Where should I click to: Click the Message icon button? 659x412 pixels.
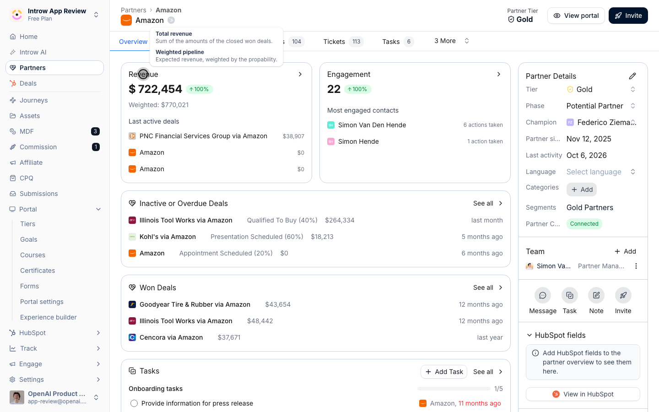click(543, 295)
